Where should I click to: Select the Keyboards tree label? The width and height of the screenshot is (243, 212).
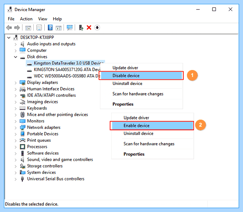37,108
